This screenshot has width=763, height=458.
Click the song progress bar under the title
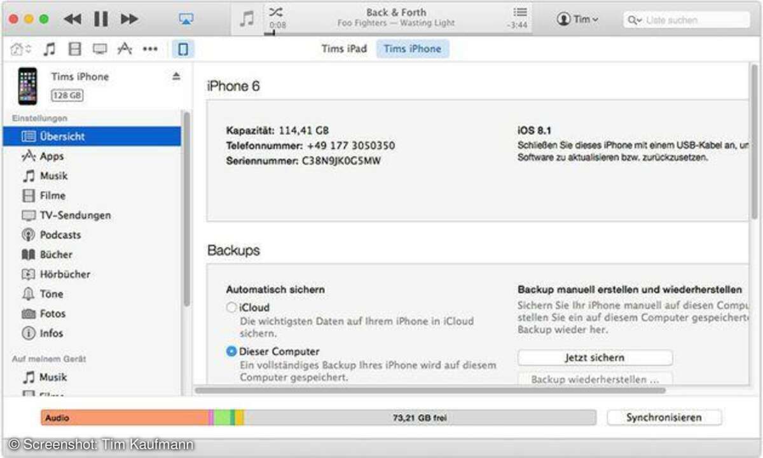click(399, 33)
